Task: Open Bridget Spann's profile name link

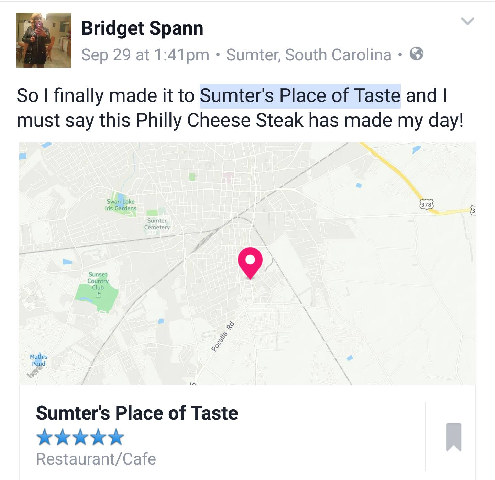Action: (x=142, y=29)
